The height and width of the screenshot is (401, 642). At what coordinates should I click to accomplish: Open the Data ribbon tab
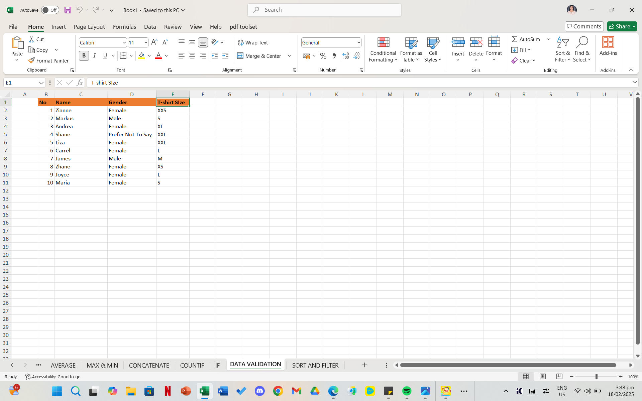tap(150, 27)
